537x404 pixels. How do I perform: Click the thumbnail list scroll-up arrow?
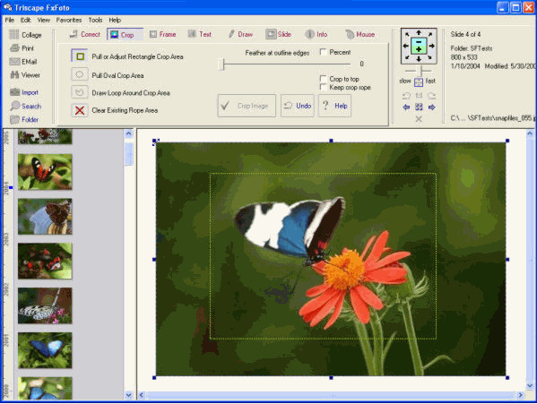click(x=128, y=133)
